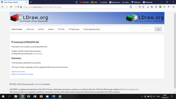Open the Parts List menu item
Viewport: 176px width, 99px height.
pyautogui.click(x=30, y=29)
